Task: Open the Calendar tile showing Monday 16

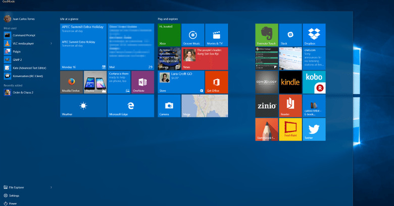Action: pyautogui.click(x=83, y=47)
